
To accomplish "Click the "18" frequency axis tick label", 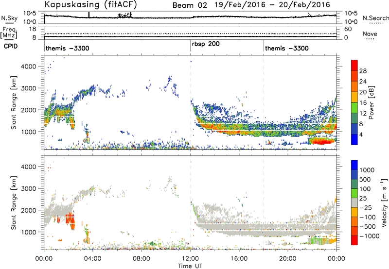I will (x=32, y=29).
